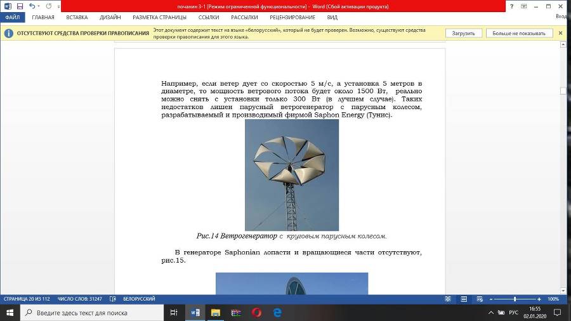The height and width of the screenshot is (321, 571).
Task: Click the text 'Saphon Energy (Тунис)'
Action: coord(353,115)
